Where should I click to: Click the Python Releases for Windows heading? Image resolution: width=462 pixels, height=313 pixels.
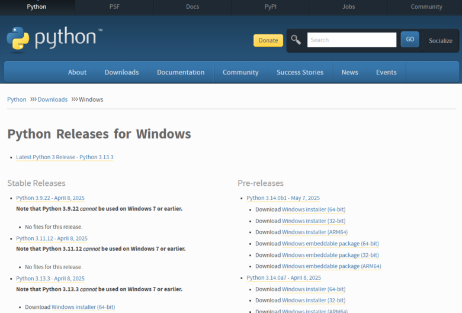coord(99,134)
